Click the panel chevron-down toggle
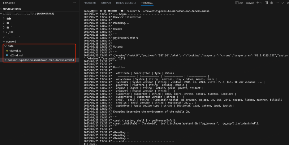 (x=282, y=3)
